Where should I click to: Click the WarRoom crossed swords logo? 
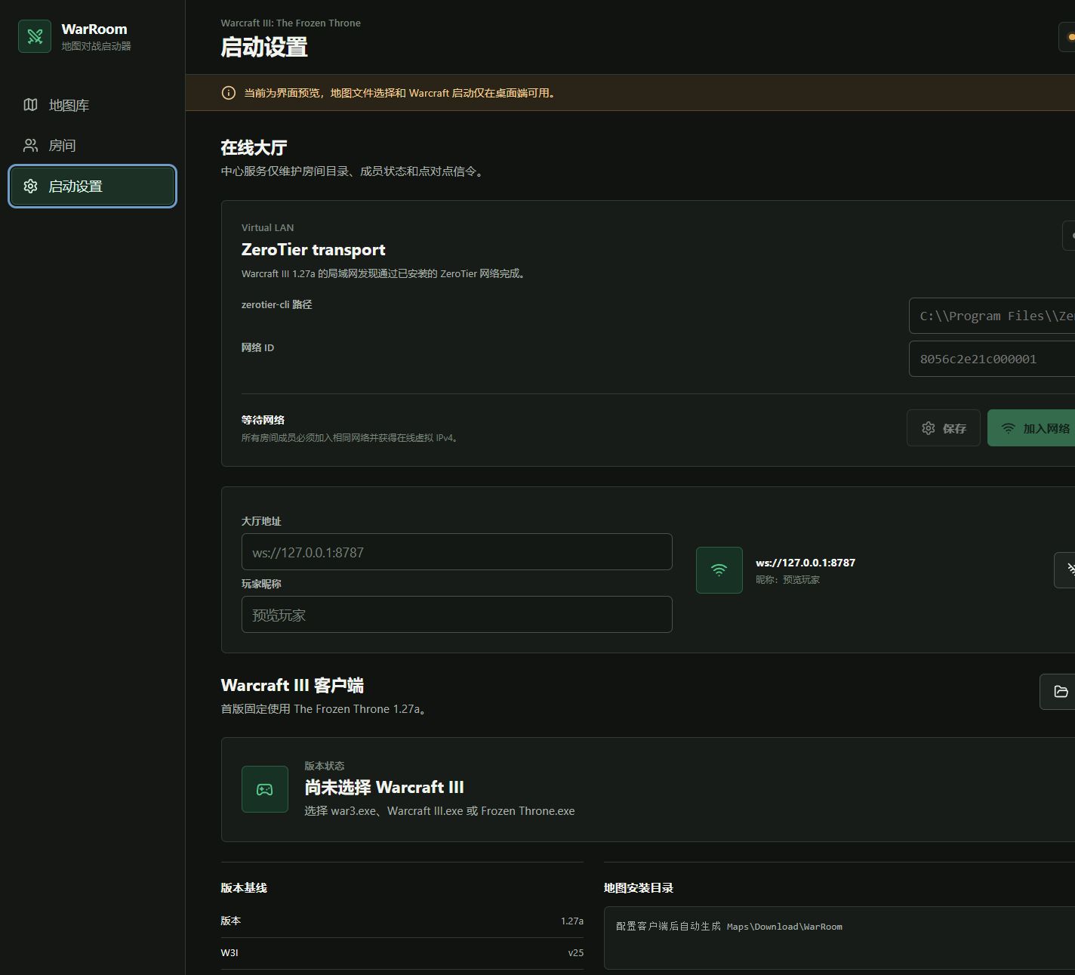click(x=35, y=36)
